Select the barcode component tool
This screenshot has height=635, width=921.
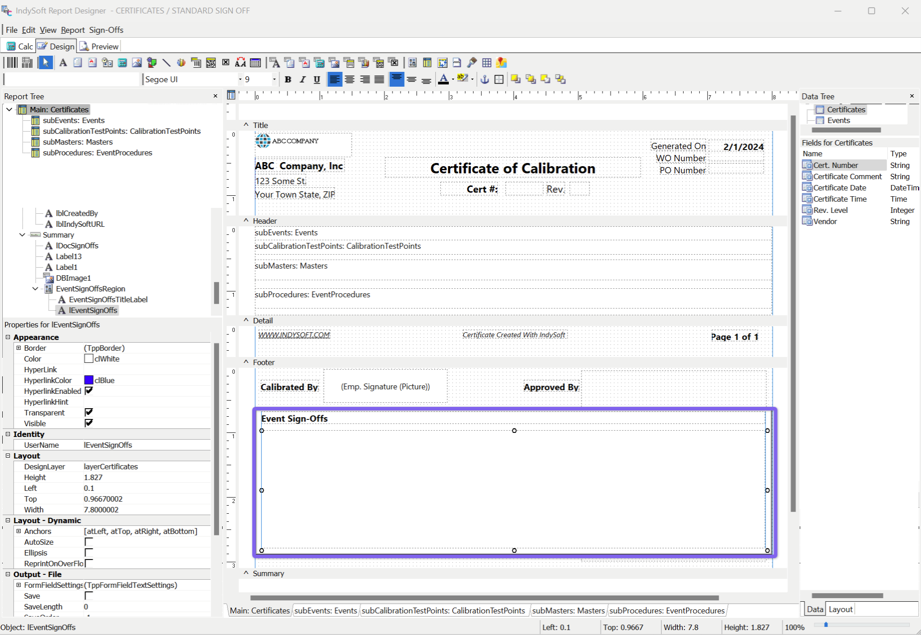tap(12, 62)
